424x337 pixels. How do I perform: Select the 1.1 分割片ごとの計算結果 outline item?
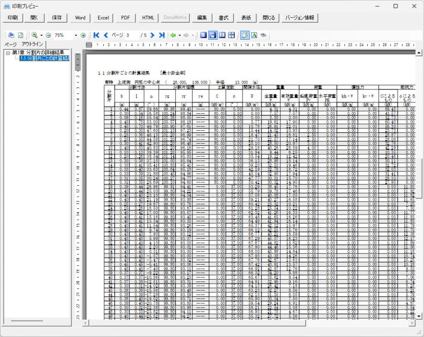click(x=44, y=58)
